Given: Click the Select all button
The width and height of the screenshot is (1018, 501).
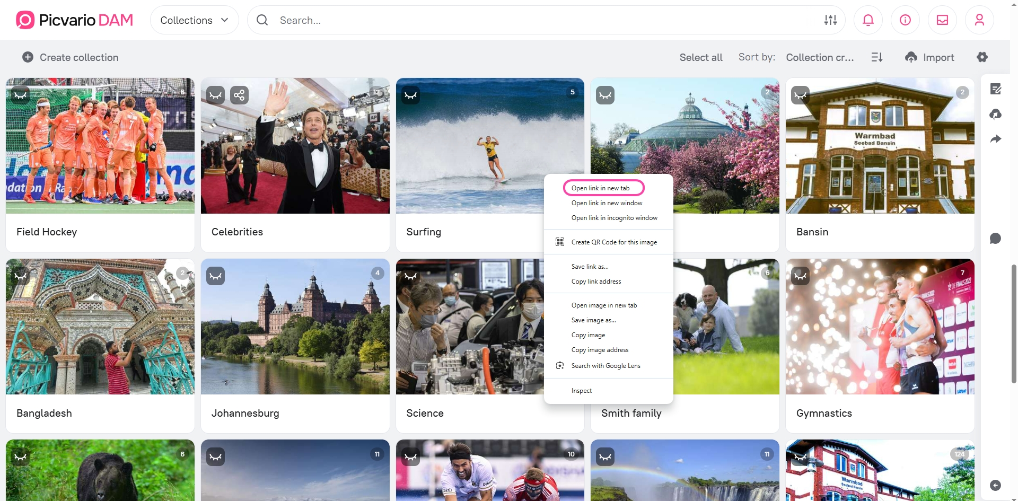Looking at the screenshot, I should (x=701, y=57).
